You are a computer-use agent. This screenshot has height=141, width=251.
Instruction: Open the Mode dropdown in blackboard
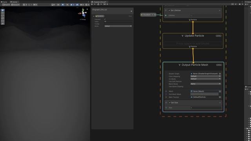tap(118, 26)
